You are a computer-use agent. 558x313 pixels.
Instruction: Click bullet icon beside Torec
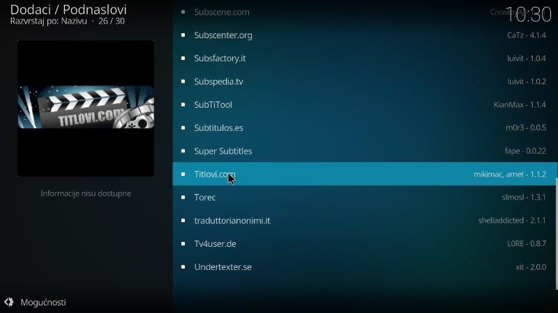pyautogui.click(x=183, y=198)
